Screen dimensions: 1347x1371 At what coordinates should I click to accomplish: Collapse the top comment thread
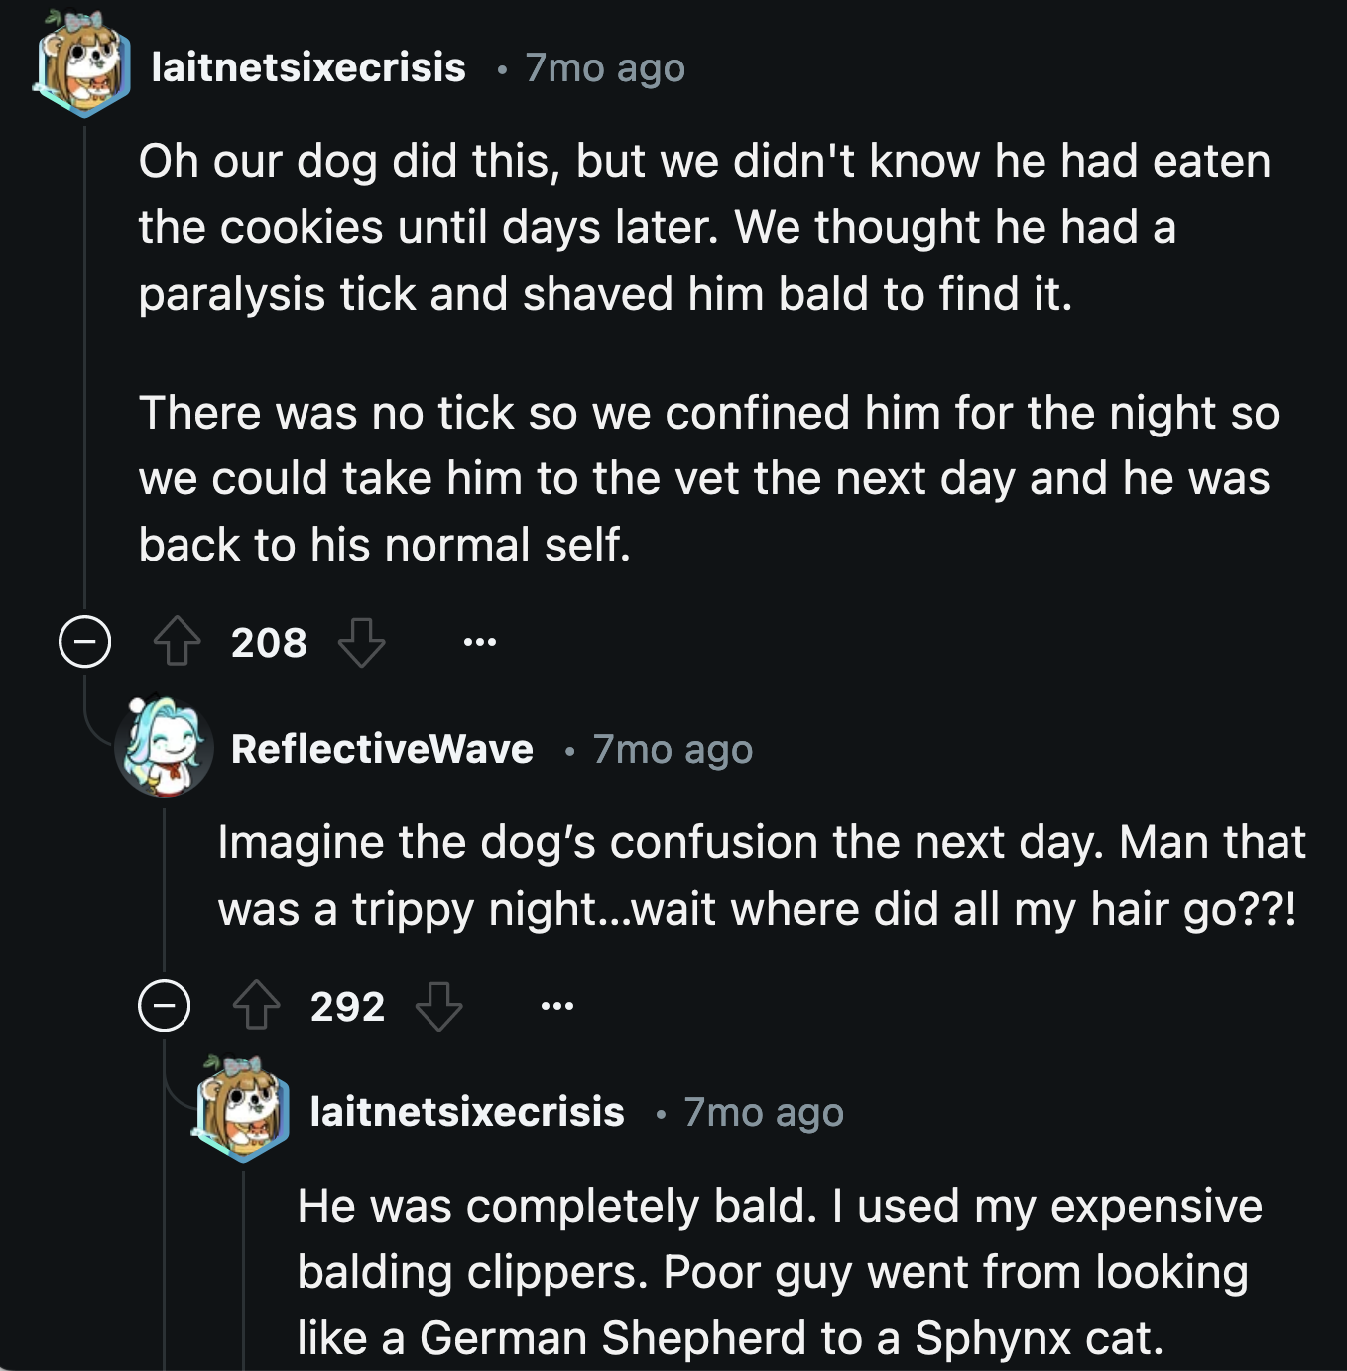83,643
